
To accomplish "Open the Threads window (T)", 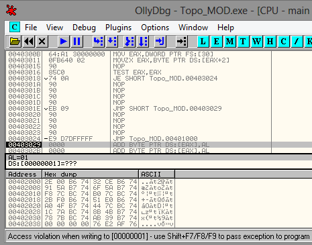I will [x=243, y=42].
